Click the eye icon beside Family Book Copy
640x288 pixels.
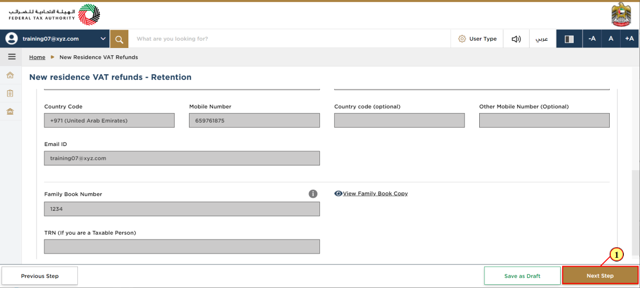point(338,194)
